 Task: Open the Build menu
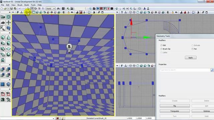pos(26,5)
